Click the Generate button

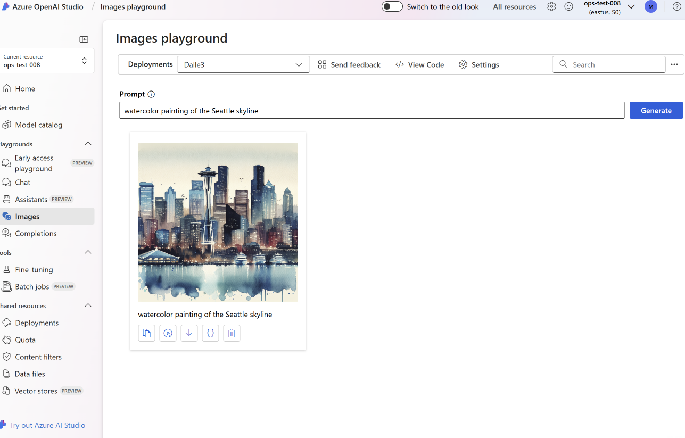coord(656,110)
